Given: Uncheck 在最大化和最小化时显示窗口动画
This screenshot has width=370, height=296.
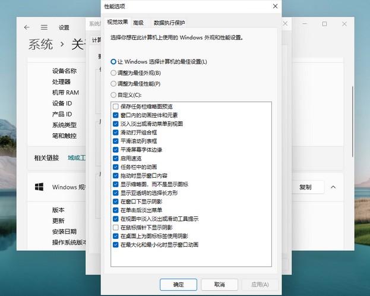Looking at the screenshot, I should [116, 245].
